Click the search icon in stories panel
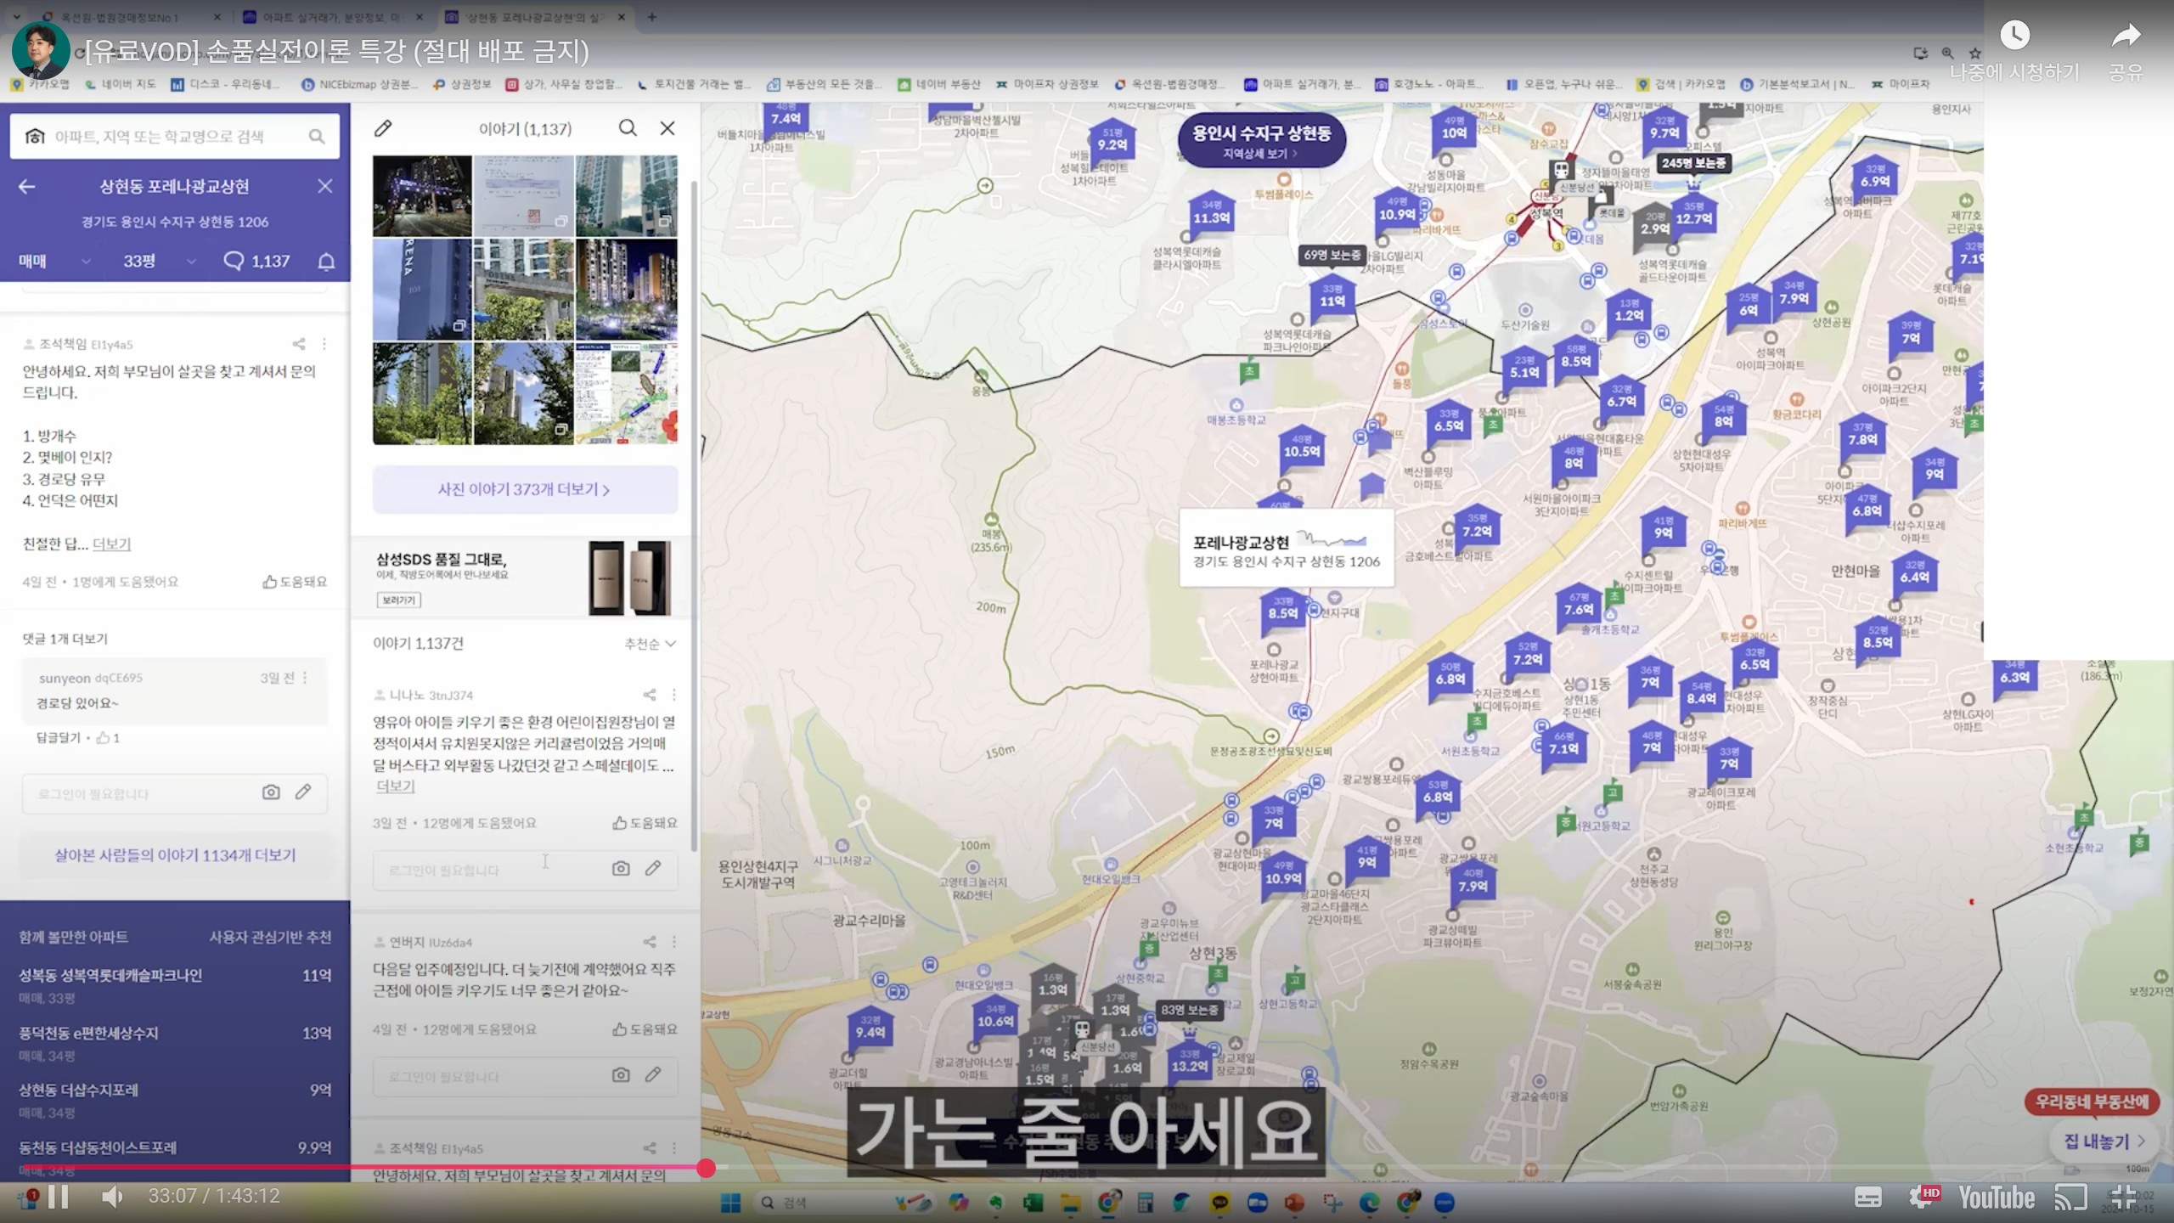The height and width of the screenshot is (1223, 2174). click(x=628, y=128)
